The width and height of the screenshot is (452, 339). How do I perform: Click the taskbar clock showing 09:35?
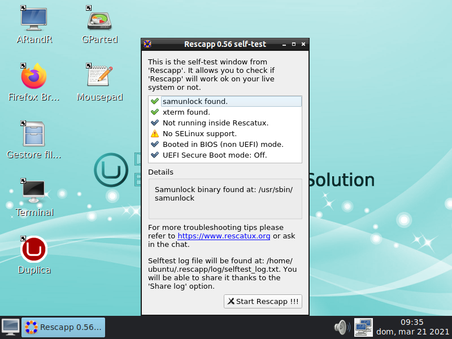pos(412,327)
